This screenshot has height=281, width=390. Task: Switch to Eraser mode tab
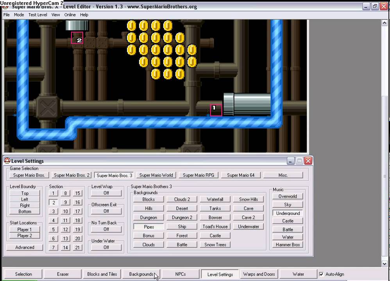(x=63, y=274)
